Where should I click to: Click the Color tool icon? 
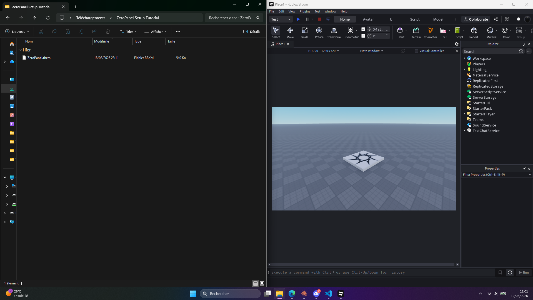click(x=505, y=30)
